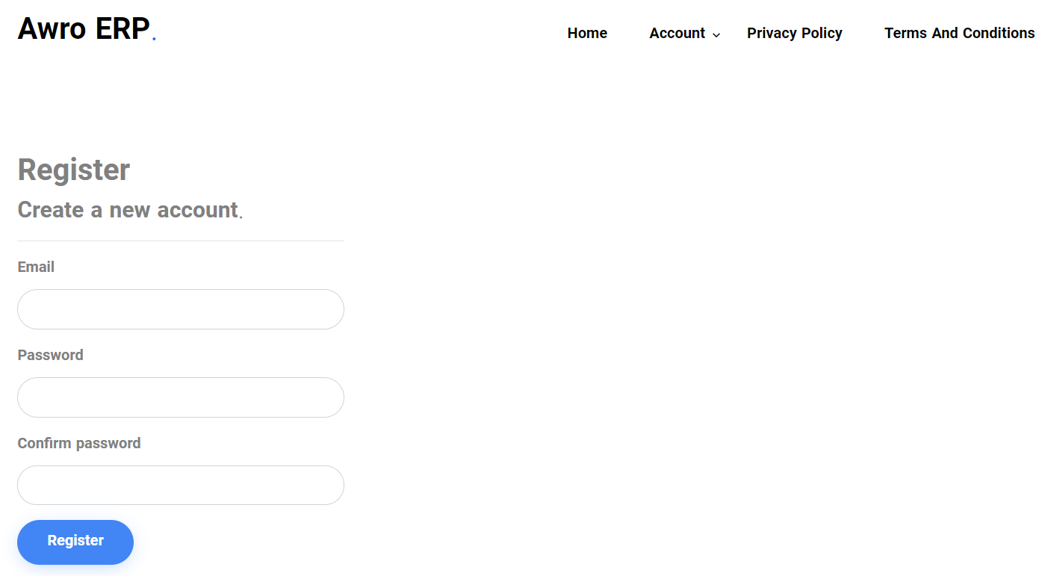The width and height of the screenshot is (1039, 576).
Task: Focus the Email input field
Action: click(x=181, y=309)
